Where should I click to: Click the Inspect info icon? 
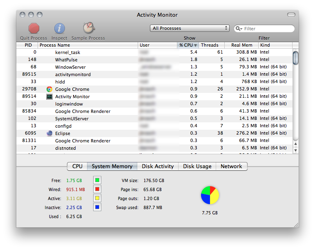coord(60,28)
